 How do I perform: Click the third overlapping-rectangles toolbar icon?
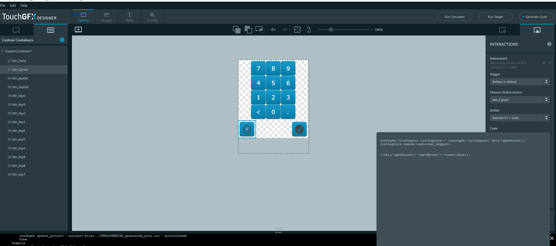(260, 29)
